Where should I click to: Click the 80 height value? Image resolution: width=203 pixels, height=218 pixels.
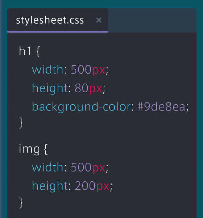[x=81, y=88]
